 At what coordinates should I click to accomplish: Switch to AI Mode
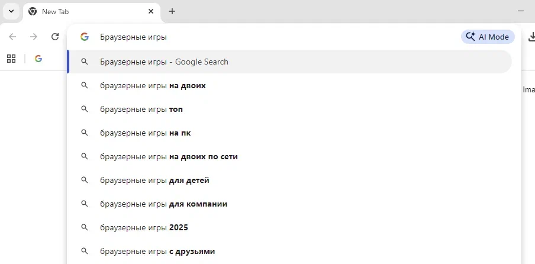pyautogui.click(x=488, y=37)
